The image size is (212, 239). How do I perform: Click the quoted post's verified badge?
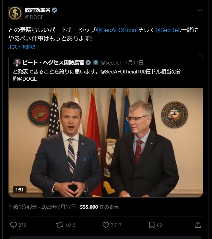[x=88, y=63]
